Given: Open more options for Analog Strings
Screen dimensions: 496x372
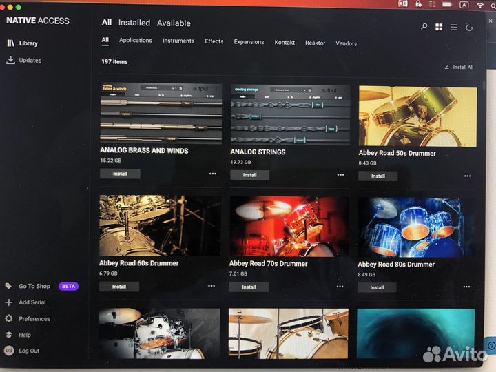Looking at the screenshot, I should click(x=340, y=175).
